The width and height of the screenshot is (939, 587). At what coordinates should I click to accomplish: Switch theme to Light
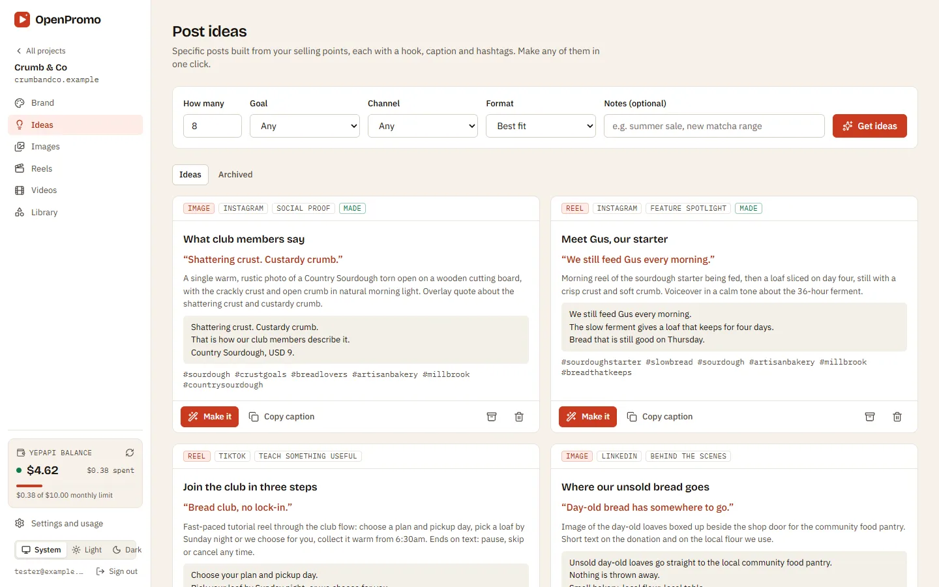[87, 550]
